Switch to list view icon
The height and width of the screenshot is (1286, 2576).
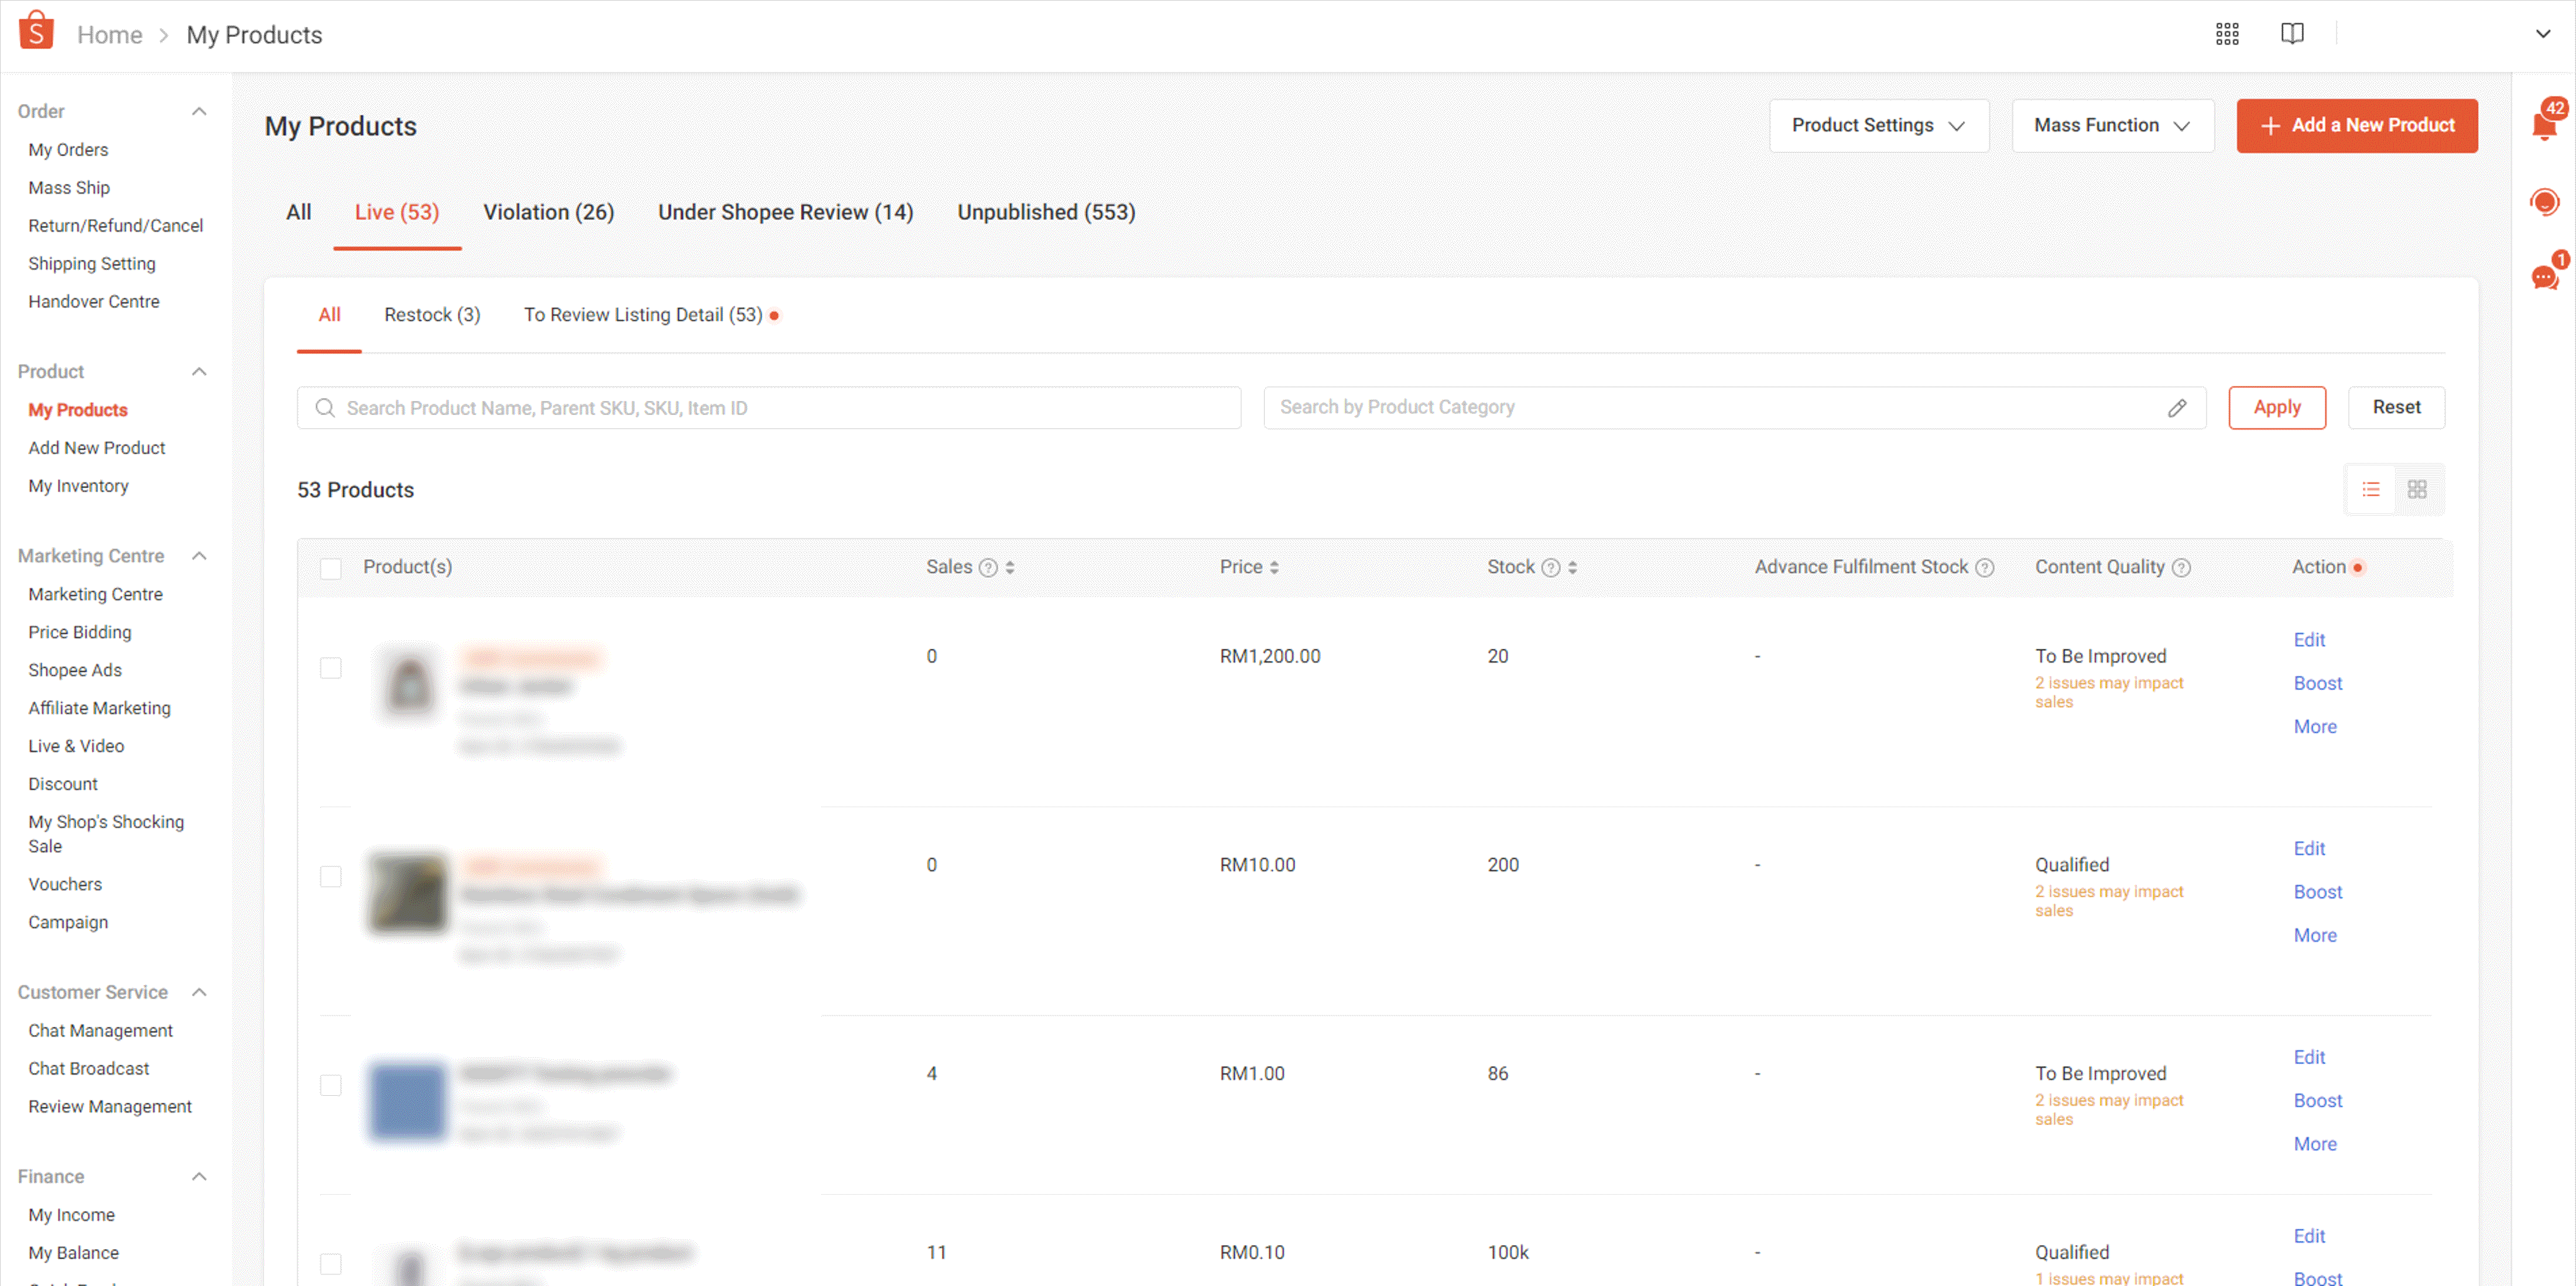click(x=2371, y=489)
